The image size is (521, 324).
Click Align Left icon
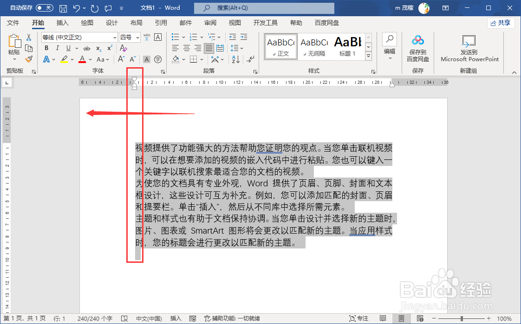pyautogui.click(x=176, y=48)
